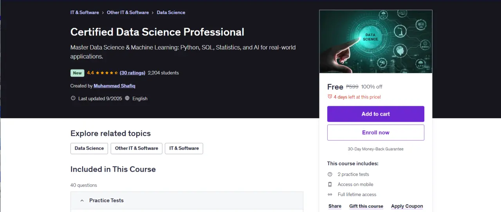Viewport: 501px width, 212px height.
Task: Click the 4.4 rating number
Action: (x=90, y=73)
